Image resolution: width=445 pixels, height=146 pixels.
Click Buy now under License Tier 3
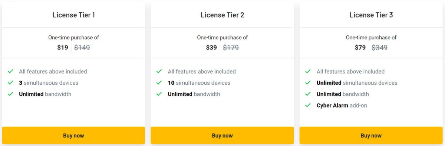coord(371,136)
